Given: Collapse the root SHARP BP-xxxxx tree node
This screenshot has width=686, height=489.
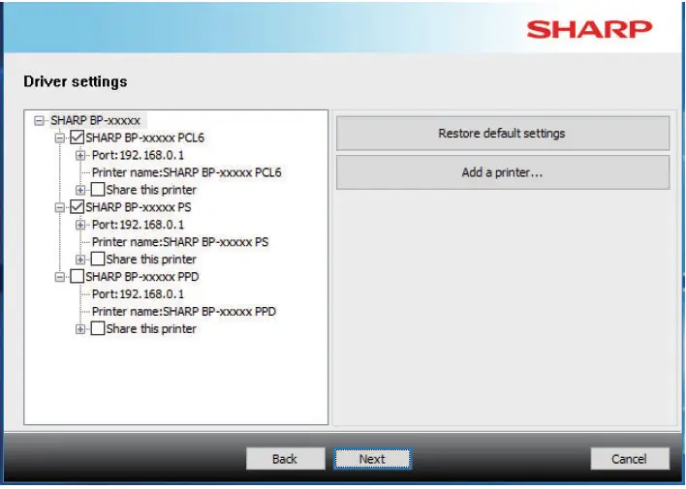Looking at the screenshot, I should point(39,120).
